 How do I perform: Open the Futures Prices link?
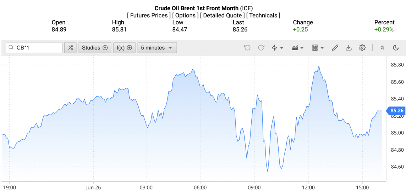[149, 16]
